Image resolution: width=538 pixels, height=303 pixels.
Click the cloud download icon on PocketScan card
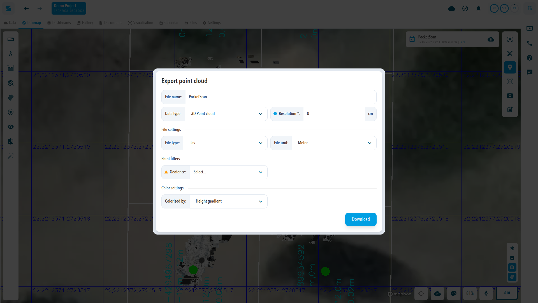coord(491,39)
